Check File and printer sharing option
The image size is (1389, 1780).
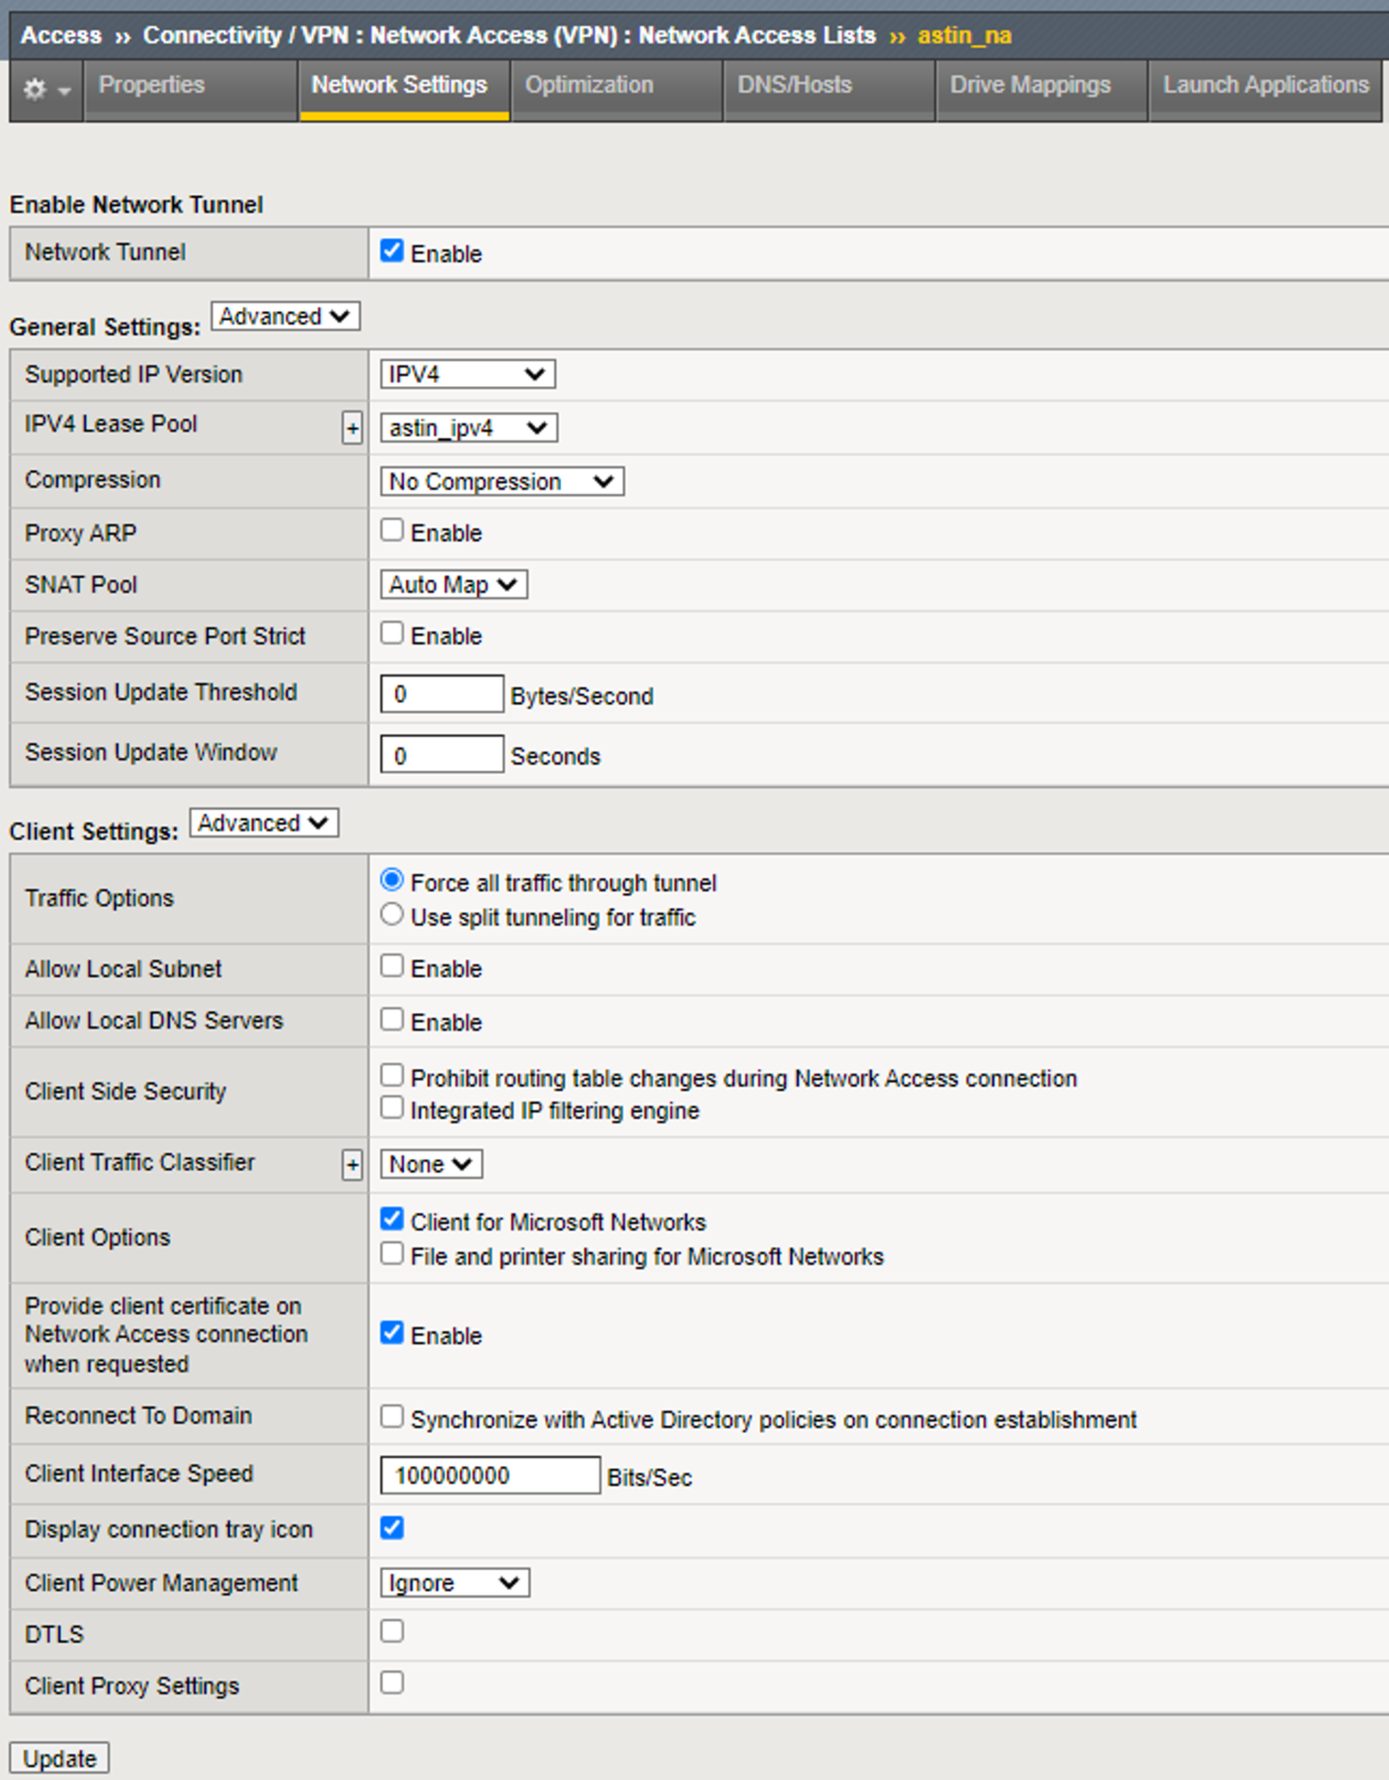[x=392, y=1254]
